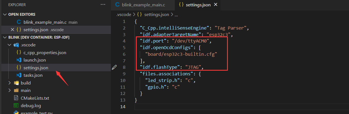Viewport: 349px width, 114px height.
Task: Collapse the Open Editors section
Action: 5,14
